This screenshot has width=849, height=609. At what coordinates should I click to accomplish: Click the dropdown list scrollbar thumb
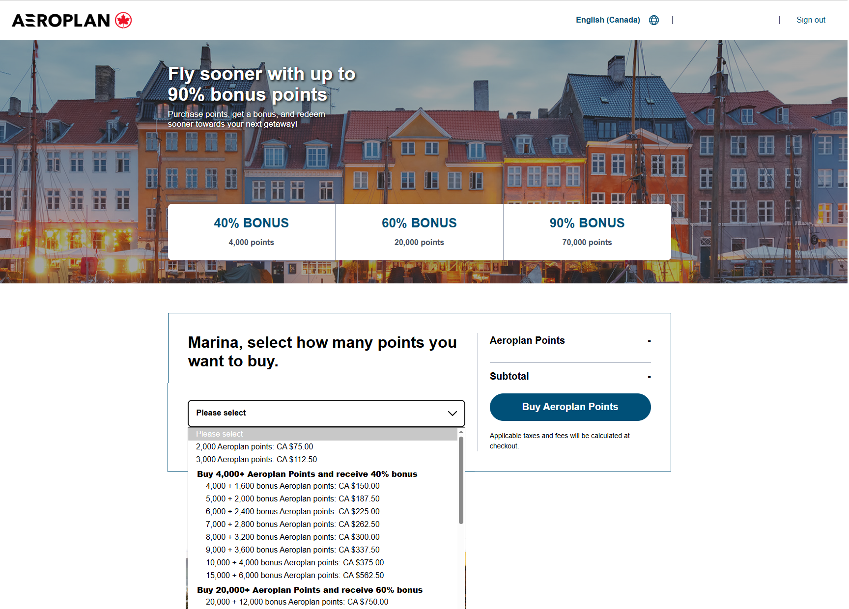tap(461, 480)
